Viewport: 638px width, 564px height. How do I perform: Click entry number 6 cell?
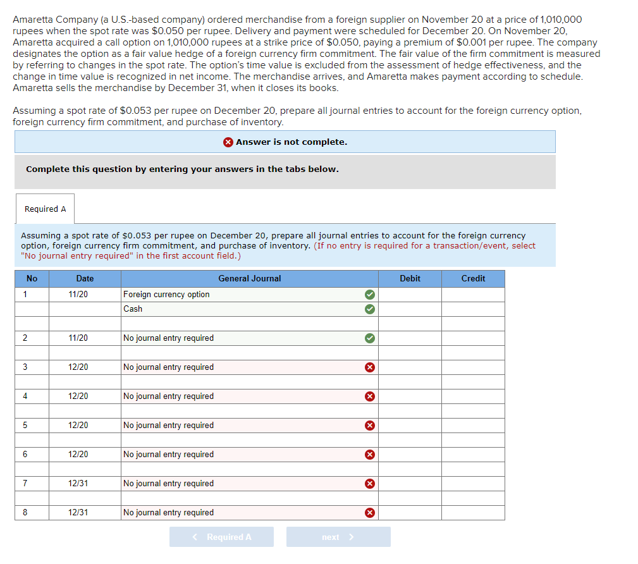click(32, 455)
